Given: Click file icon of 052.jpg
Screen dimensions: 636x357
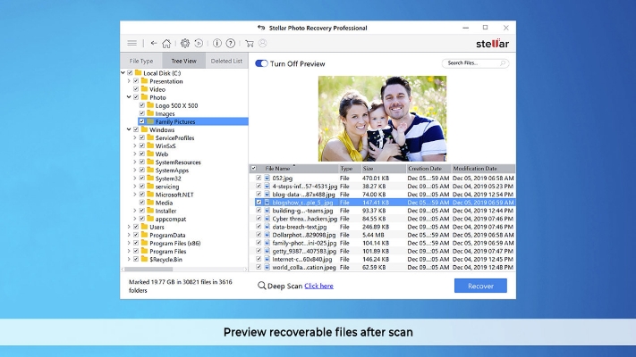Looking at the screenshot, I should (267, 178).
